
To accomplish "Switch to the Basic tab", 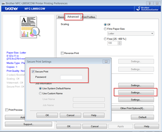I will pos(61,17).
